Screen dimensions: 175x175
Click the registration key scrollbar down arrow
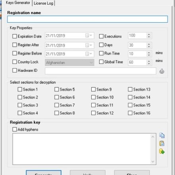pos(153,162)
